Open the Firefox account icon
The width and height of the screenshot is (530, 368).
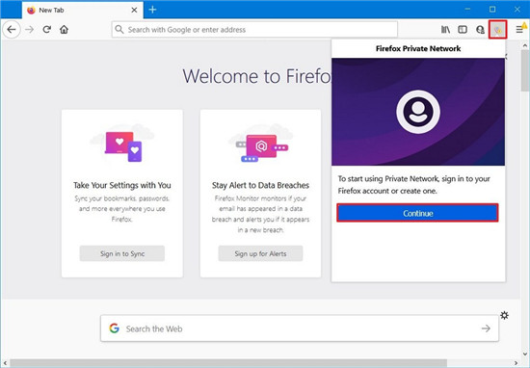click(x=480, y=30)
